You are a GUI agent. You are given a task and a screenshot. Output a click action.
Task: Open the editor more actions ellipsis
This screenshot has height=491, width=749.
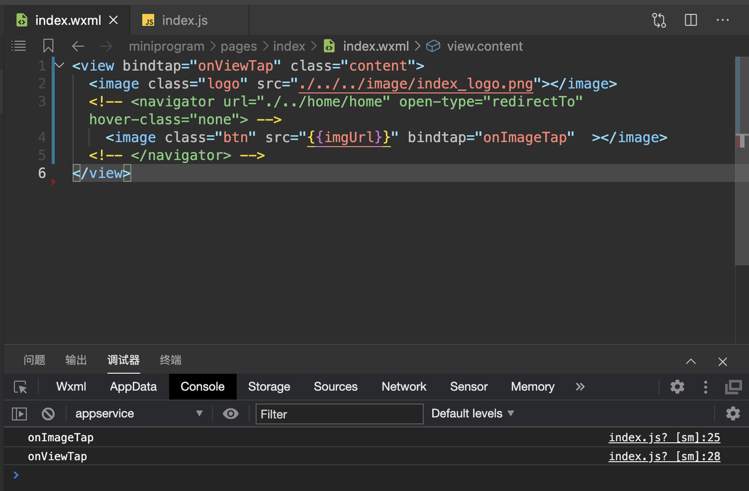click(x=723, y=20)
